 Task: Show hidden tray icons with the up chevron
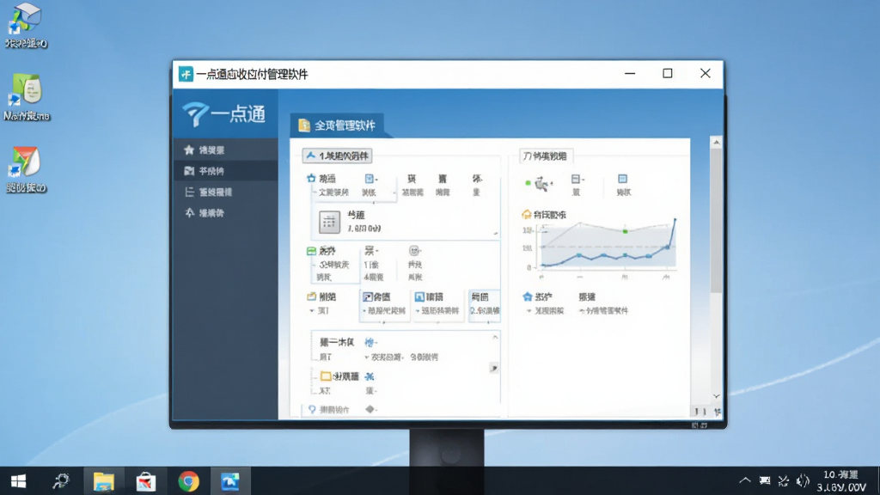(x=745, y=480)
